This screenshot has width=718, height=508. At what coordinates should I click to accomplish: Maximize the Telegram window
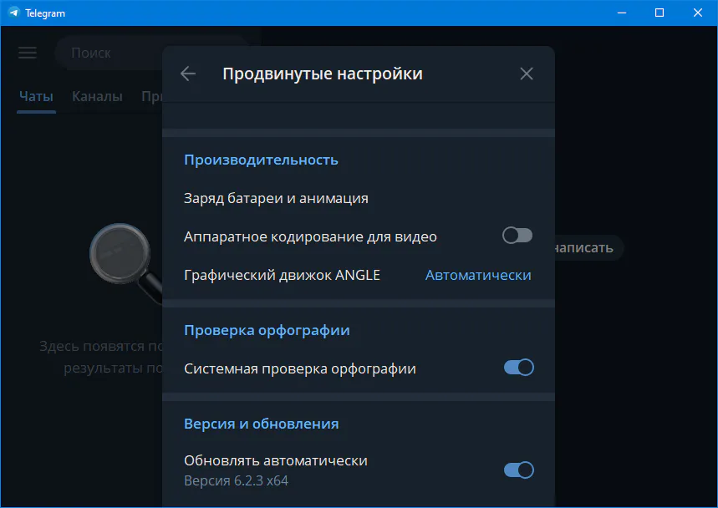(x=659, y=13)
